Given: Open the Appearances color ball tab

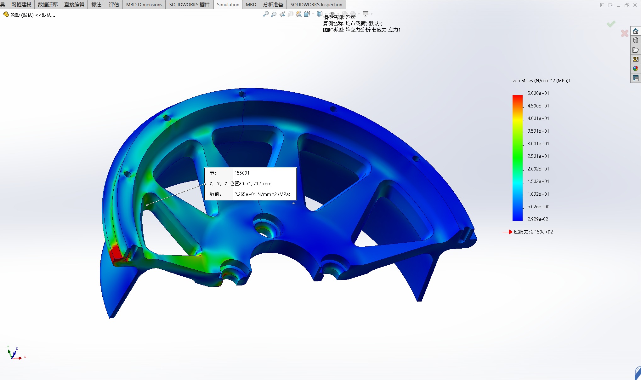Looking at the screenshot, I should [636, 69].
